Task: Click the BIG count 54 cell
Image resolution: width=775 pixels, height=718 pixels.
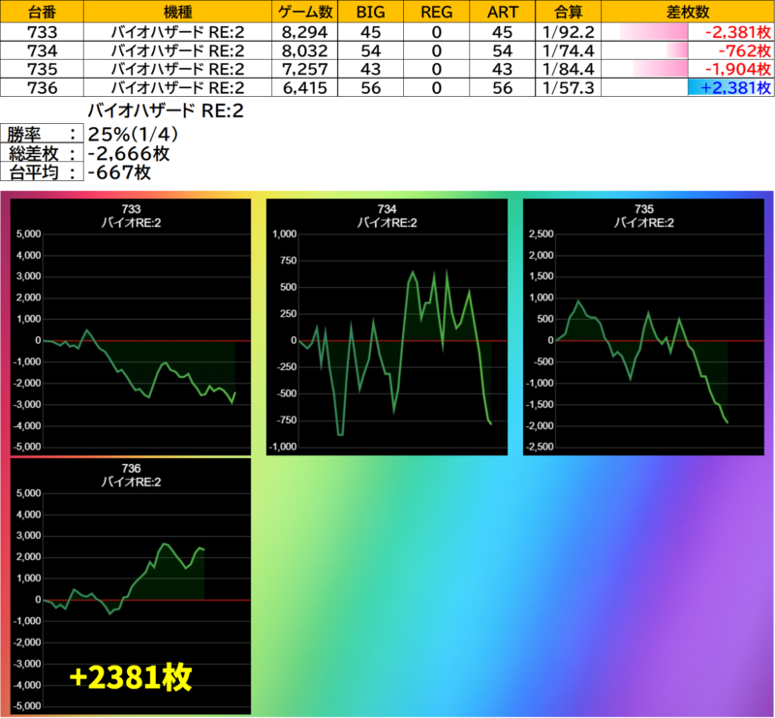Action: click(x=370, y=50)
